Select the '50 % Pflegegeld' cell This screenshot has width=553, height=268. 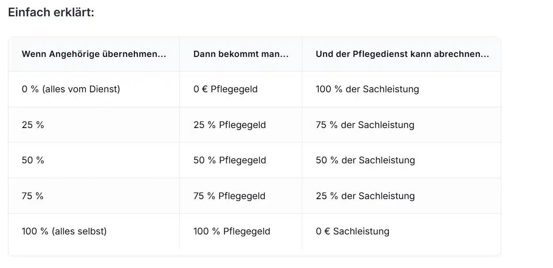click(230, 160)
